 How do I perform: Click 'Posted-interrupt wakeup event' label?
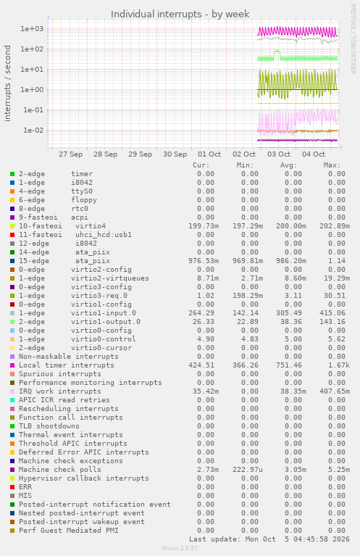[x=82, y=522]
